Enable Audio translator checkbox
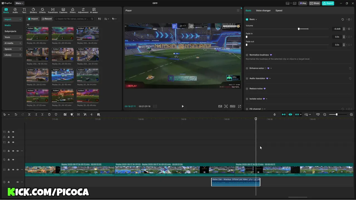Screen dimensions: 356x200 (x=247, y=79)
